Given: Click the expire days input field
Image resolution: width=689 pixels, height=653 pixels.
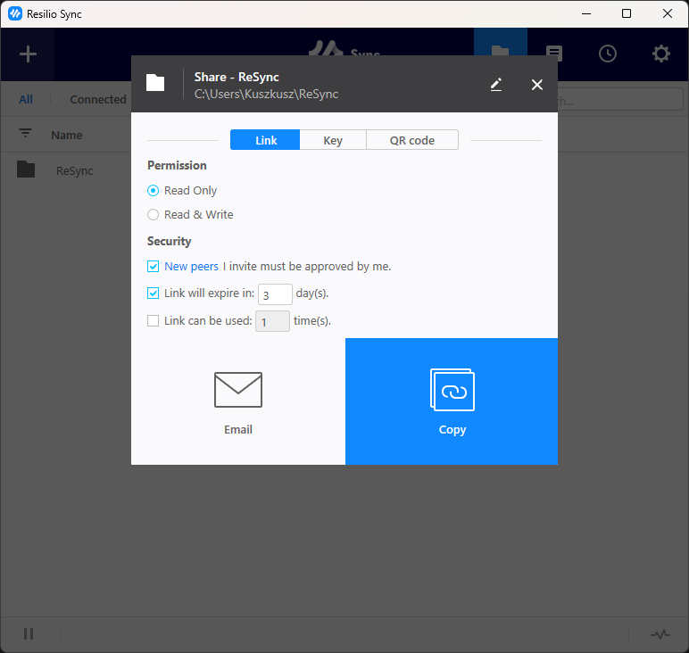Looking at the screenshot, I should click(275, 294).
